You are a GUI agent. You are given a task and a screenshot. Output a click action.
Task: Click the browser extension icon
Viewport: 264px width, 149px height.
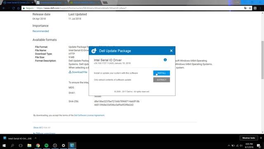pos(255,8)
